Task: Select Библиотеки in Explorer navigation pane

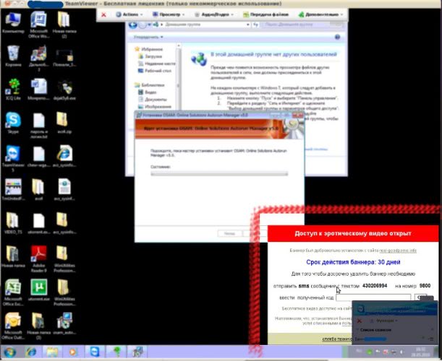Action: tap(150, 85)
